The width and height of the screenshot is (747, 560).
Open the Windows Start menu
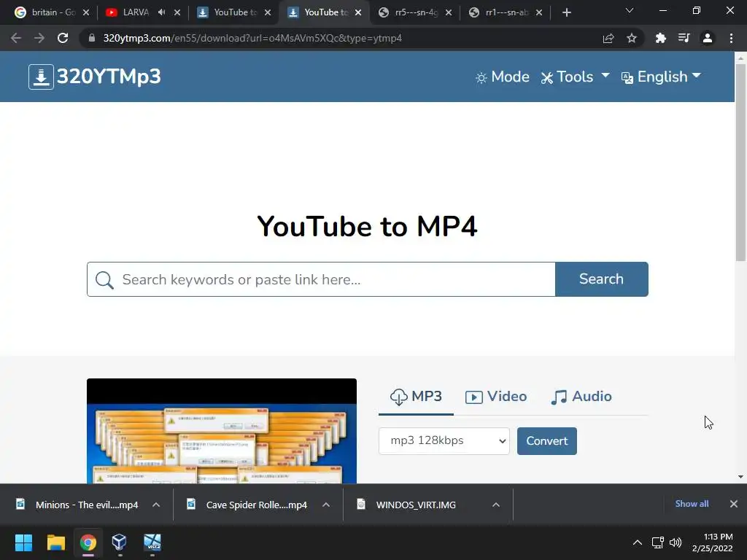point(23,542)
